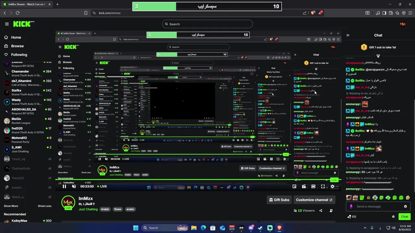415x233 pixels.
Task: Open the Kick hamburger menu
Action: [7, 24]
